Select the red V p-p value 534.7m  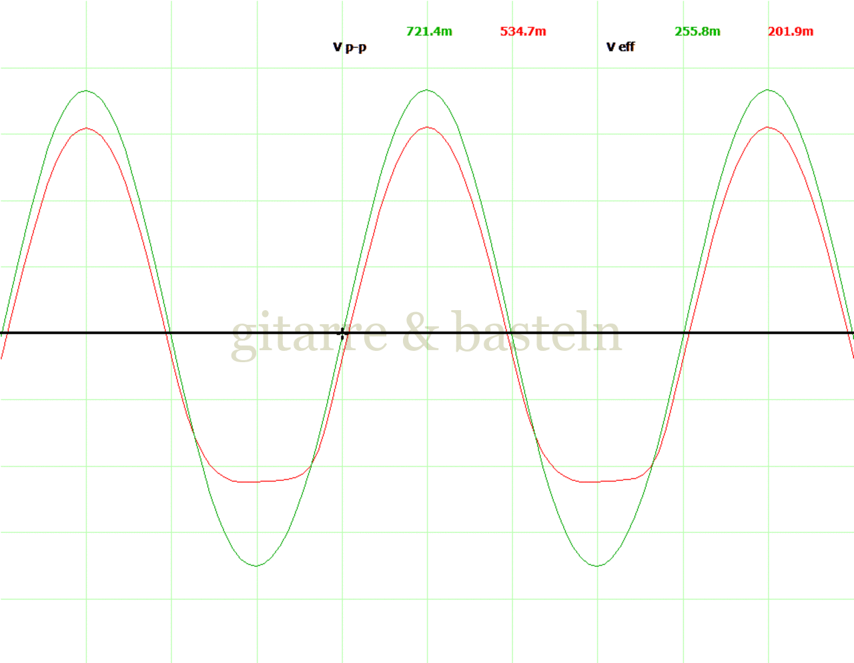click(523, 31)
